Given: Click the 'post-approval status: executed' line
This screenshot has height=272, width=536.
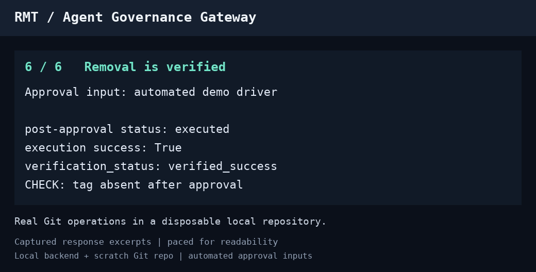Looking at the screenshot, I should (x=127, y=129).
